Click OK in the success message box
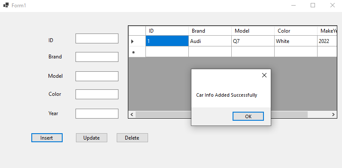The height and width of the screenshot is (168, 342). [248, 116]
